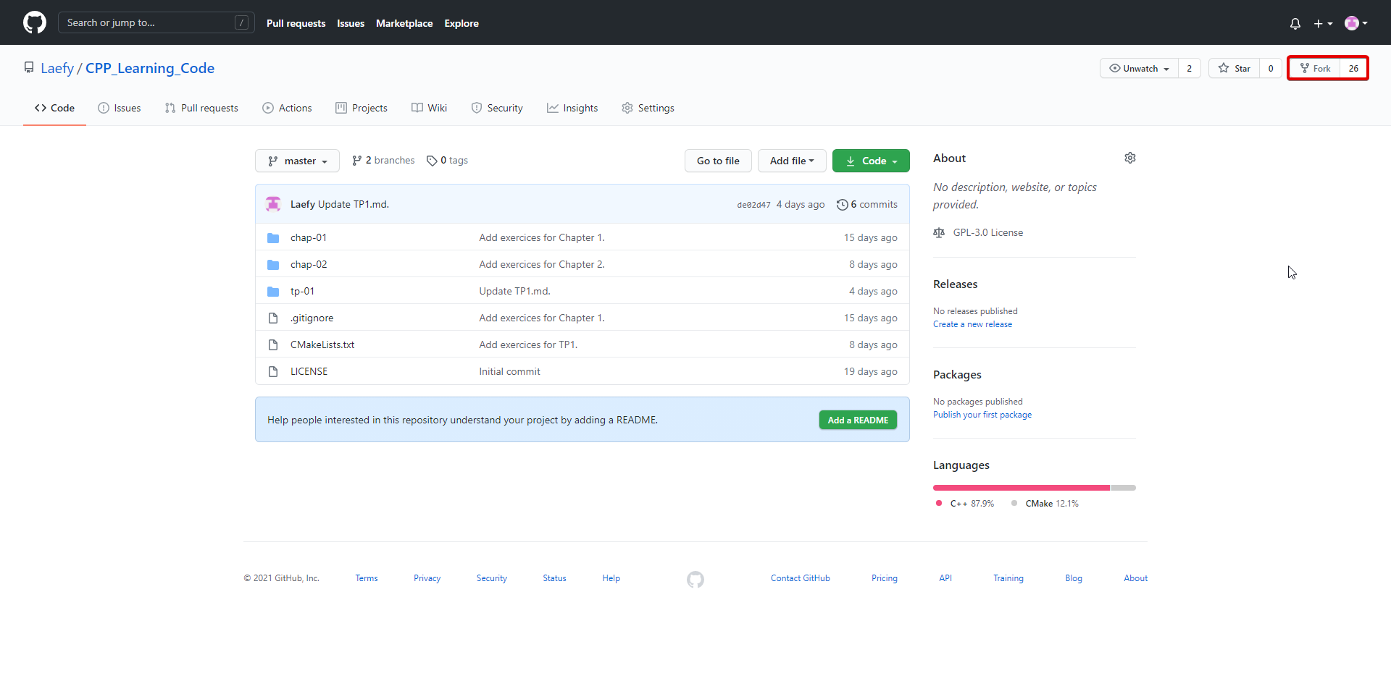The image size is (1391, 681).
Task: Switch to the Code tab
Action: pos(54,108)
